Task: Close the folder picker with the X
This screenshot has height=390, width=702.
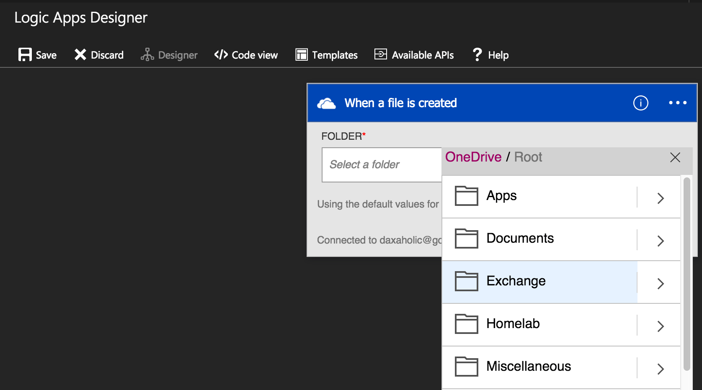Action: pyautogui.click(x=675, y=157)
